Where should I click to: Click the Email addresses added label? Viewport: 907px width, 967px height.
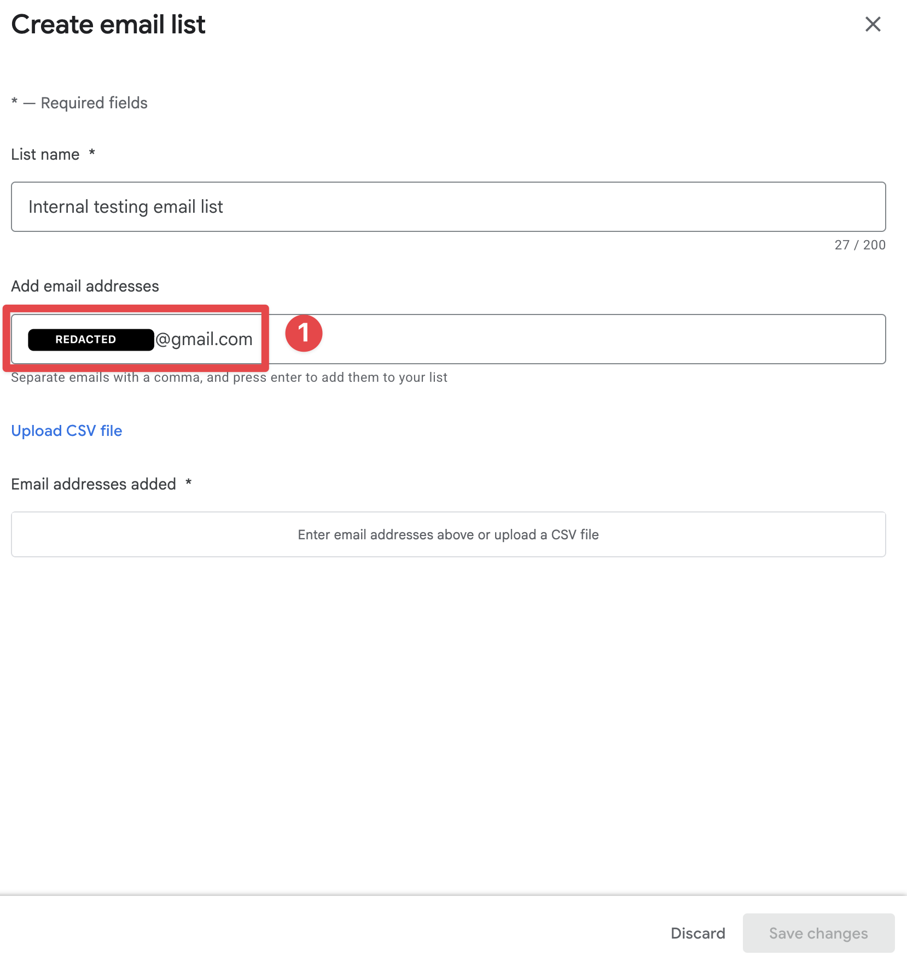click(94, 484)
